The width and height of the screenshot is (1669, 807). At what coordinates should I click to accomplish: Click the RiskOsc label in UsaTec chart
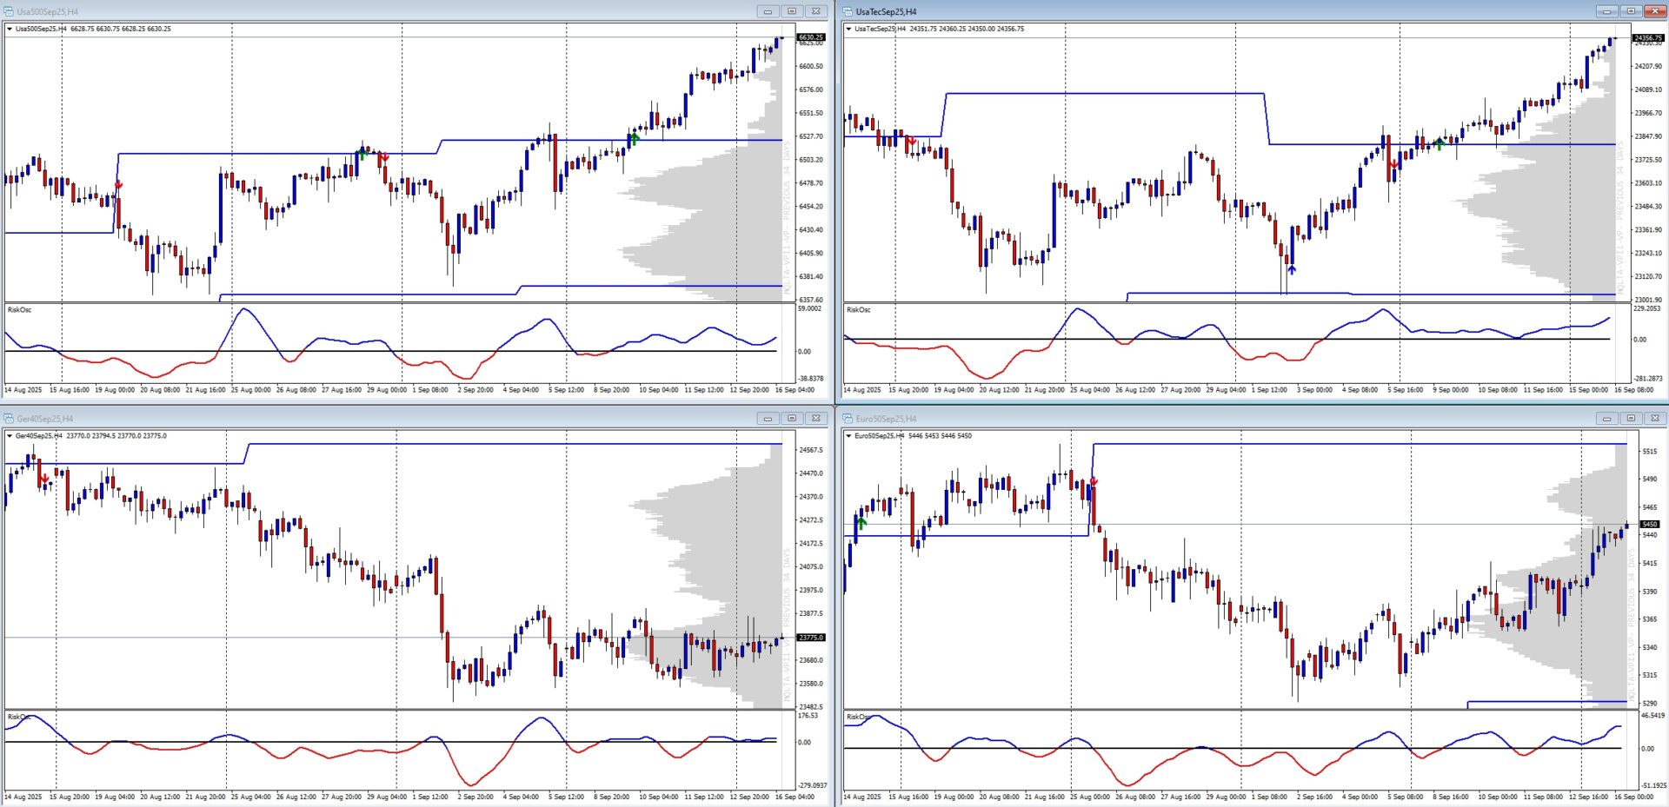(x=858, y=310)
